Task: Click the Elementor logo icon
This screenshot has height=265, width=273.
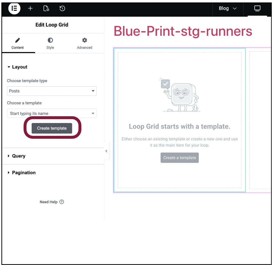Action: click(x=14, y=8)
